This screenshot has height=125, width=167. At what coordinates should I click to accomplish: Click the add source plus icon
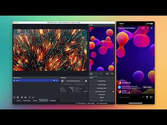14,97
